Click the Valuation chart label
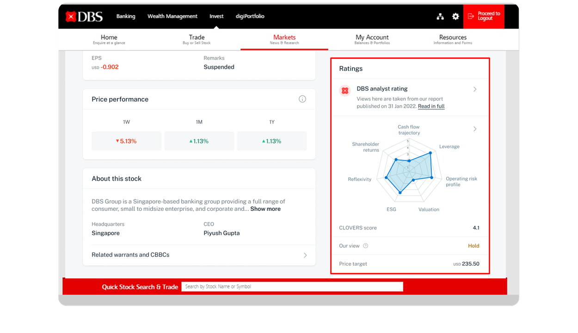578x333 pixels. tap(429, 210)
